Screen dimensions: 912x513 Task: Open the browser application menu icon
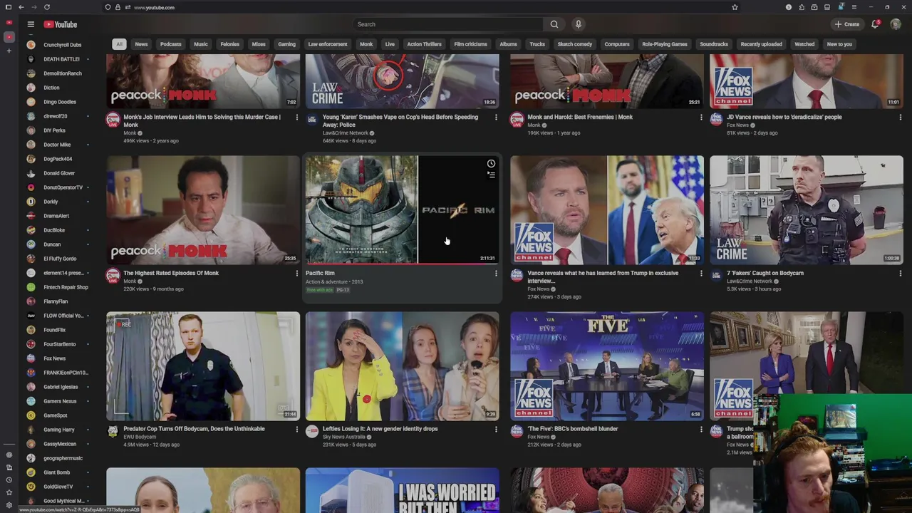coord(854,7)
